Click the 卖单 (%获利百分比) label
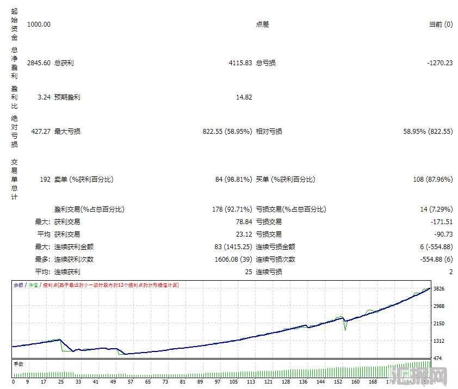The width and height of the screenshot is (458, 389). coord(84,180)
